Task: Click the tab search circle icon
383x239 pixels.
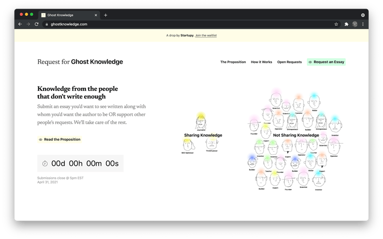Action: [363, 15]
